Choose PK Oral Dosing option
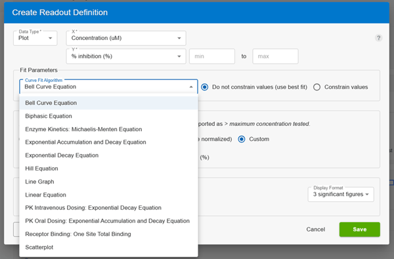Viewport: 394px width, 259px height. click(108, 221)
